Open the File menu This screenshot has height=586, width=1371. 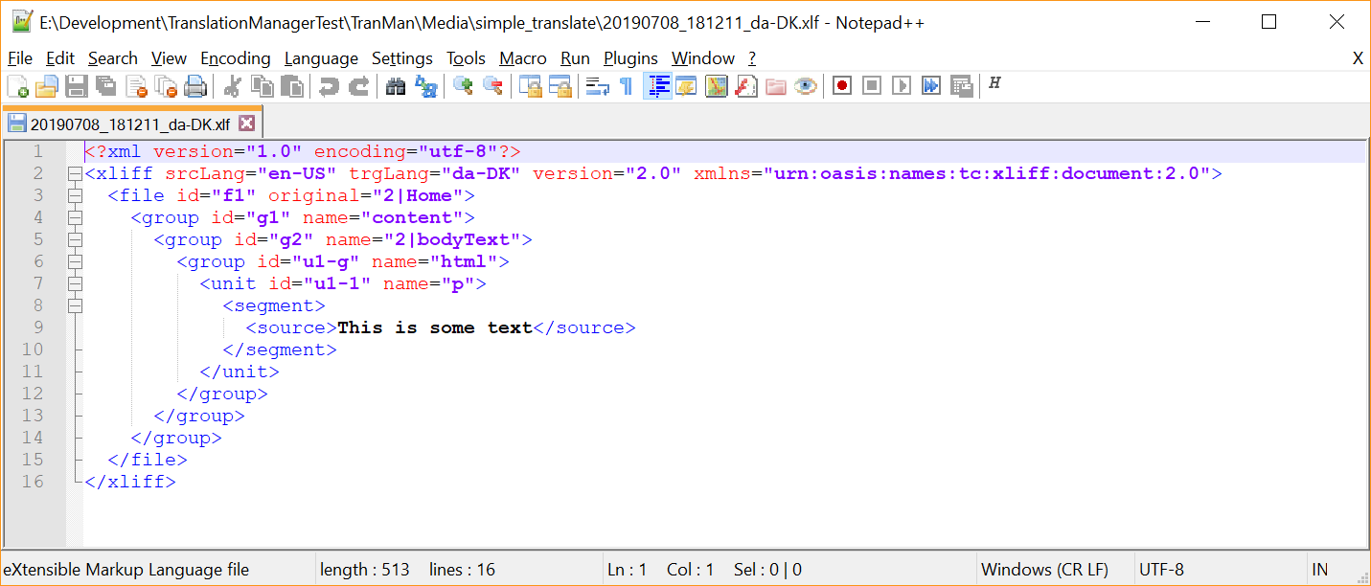20,58
